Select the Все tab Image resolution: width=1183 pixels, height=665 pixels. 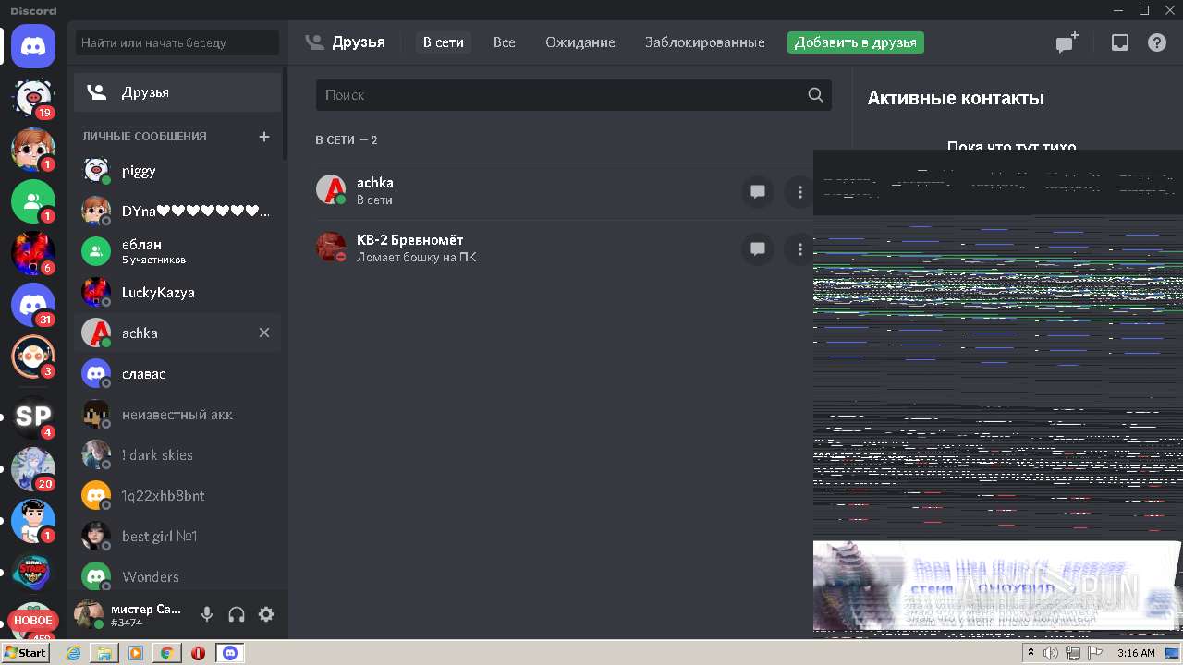click(505, 42)
